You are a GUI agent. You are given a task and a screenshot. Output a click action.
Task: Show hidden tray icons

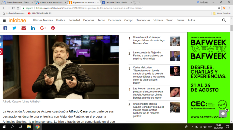pos(192,127)
